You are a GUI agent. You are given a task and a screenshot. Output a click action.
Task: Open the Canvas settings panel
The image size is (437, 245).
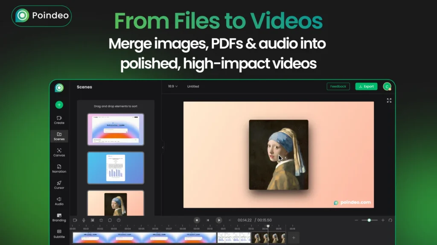pyautogui.click(x=59, y=152)
